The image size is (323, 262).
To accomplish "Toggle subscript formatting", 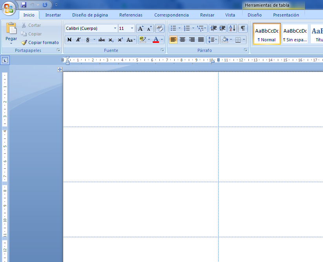I will pos(111,40).
